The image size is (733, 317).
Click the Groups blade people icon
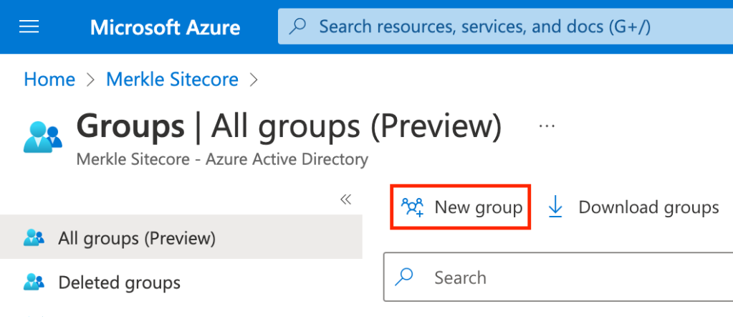coord(42,137)
